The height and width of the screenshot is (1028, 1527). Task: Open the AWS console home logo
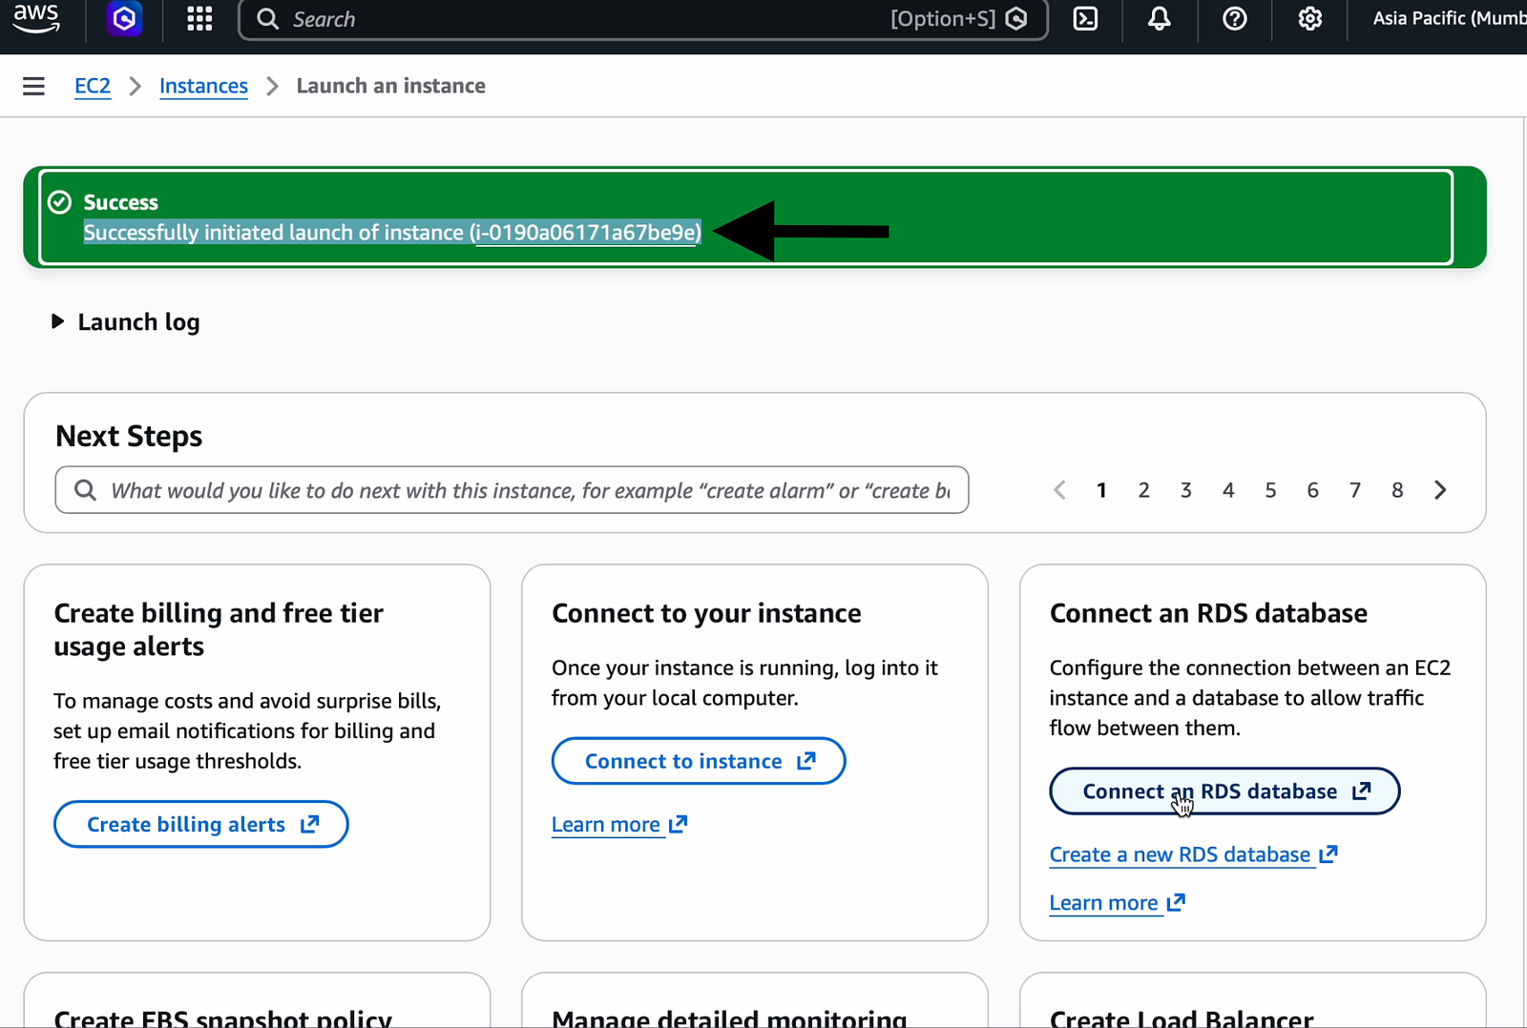tap(36, 18)
